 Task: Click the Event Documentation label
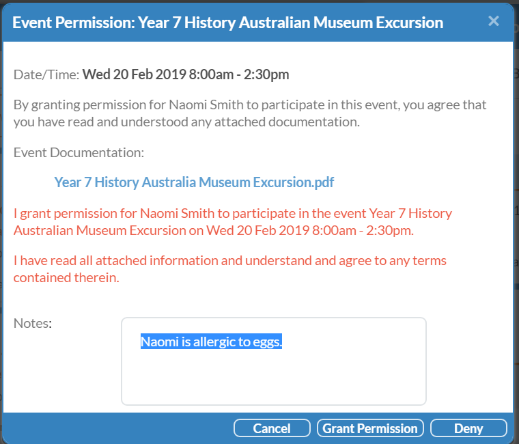[x=79, y=152]
